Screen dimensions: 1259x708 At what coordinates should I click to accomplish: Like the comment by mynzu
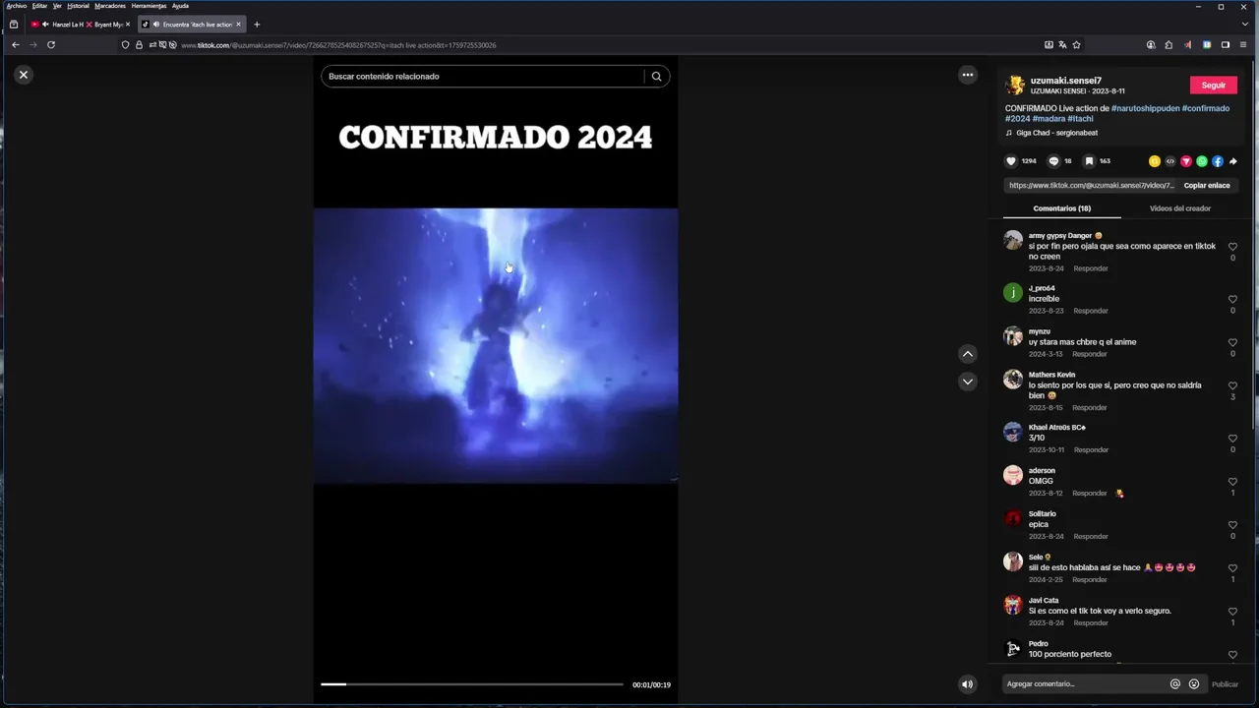(1232, 342)
